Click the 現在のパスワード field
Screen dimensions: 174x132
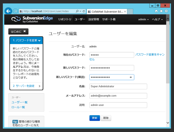112,55
